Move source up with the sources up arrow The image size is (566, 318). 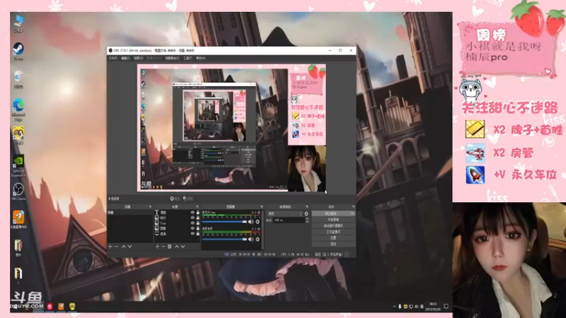(177, 246)
